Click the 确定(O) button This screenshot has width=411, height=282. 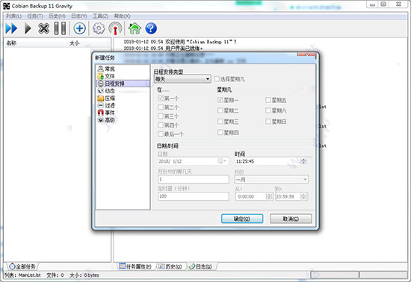(x=242, y=219)
